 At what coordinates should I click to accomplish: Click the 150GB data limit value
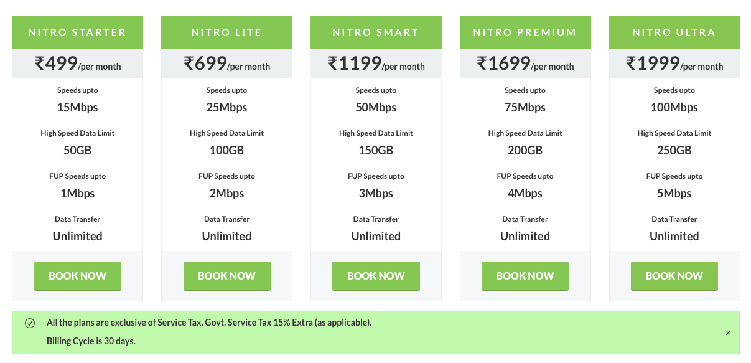(x=376, y=150)
